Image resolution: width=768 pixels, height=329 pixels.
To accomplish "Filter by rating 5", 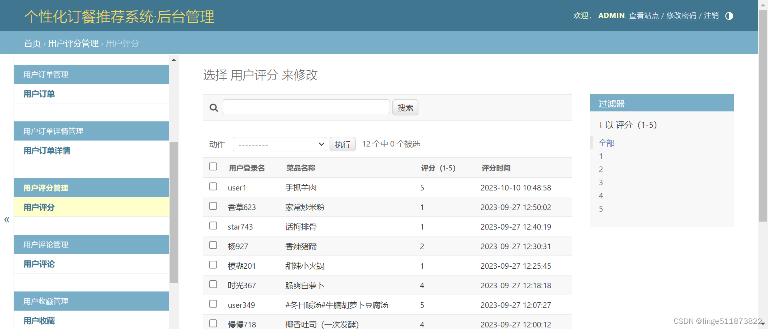I will [601, 209].
